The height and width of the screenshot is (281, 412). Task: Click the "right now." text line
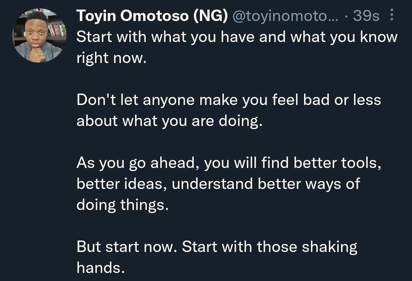112,58
